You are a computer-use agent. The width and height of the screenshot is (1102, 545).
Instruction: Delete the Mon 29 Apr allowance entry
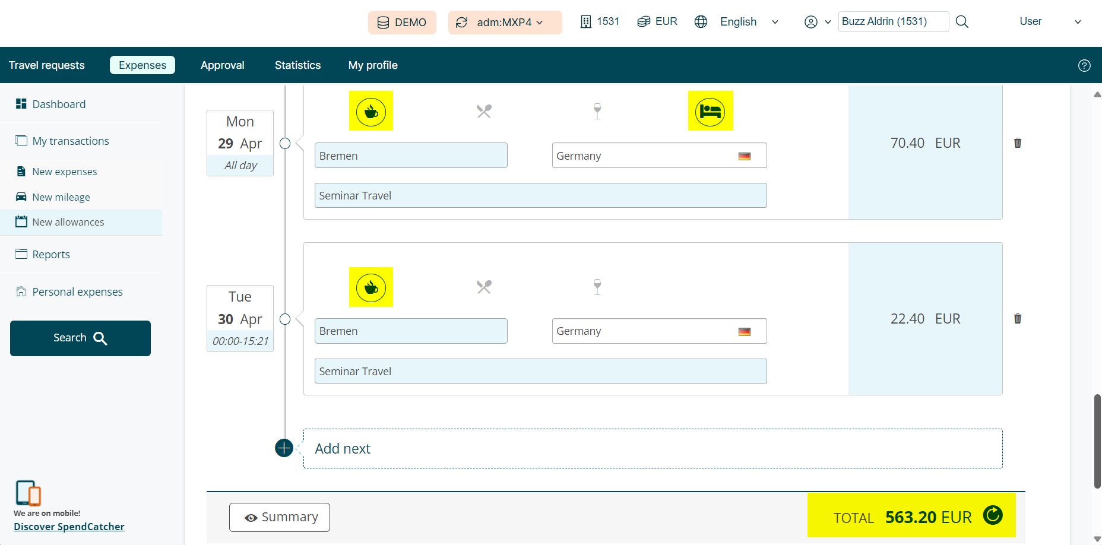pos(1017,143)
